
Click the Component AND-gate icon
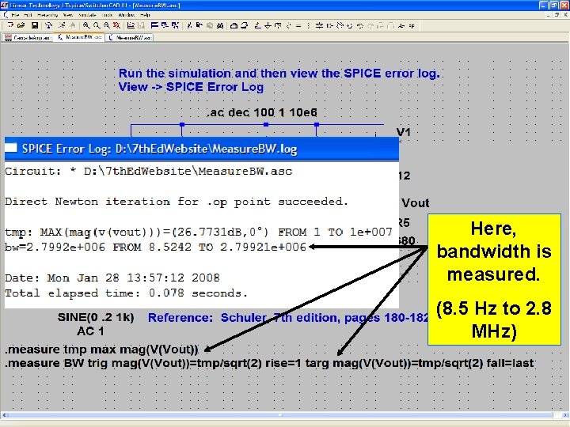(x=329, y=25)
